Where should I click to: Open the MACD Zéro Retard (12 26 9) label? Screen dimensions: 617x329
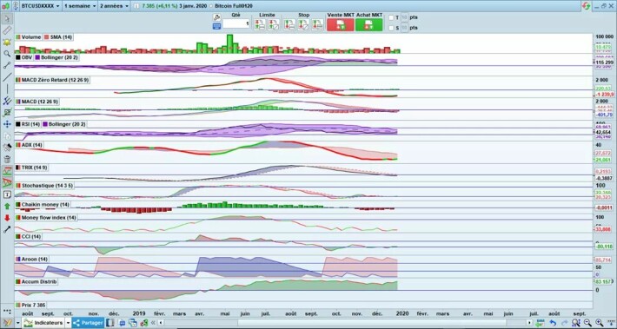click(x=53, y=80)
